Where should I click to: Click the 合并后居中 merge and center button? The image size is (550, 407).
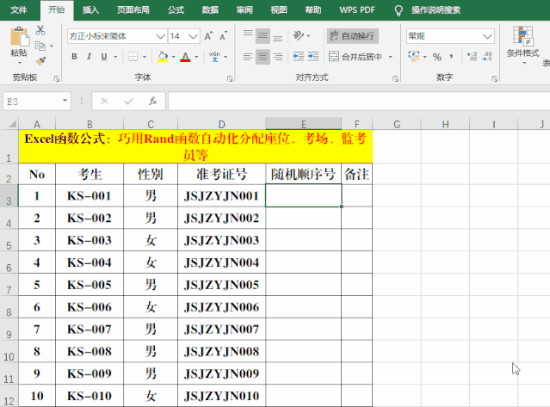click(362, 57)
